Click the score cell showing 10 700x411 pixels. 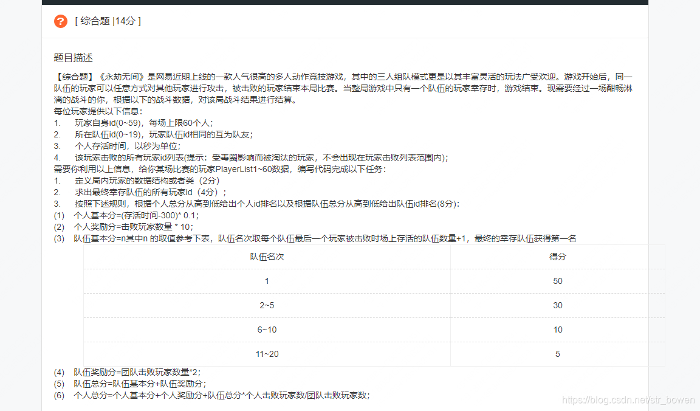click(557, 330)
